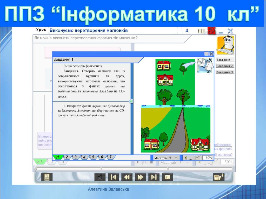
Task: Open Завдання 2 button
Action: (x=225, y=66)
